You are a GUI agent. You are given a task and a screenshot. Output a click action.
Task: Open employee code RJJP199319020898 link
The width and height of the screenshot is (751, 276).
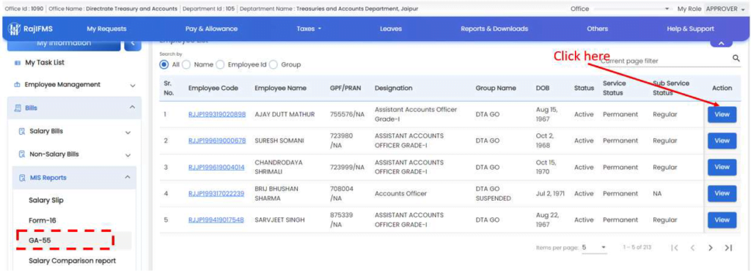[x=217, y=114]
